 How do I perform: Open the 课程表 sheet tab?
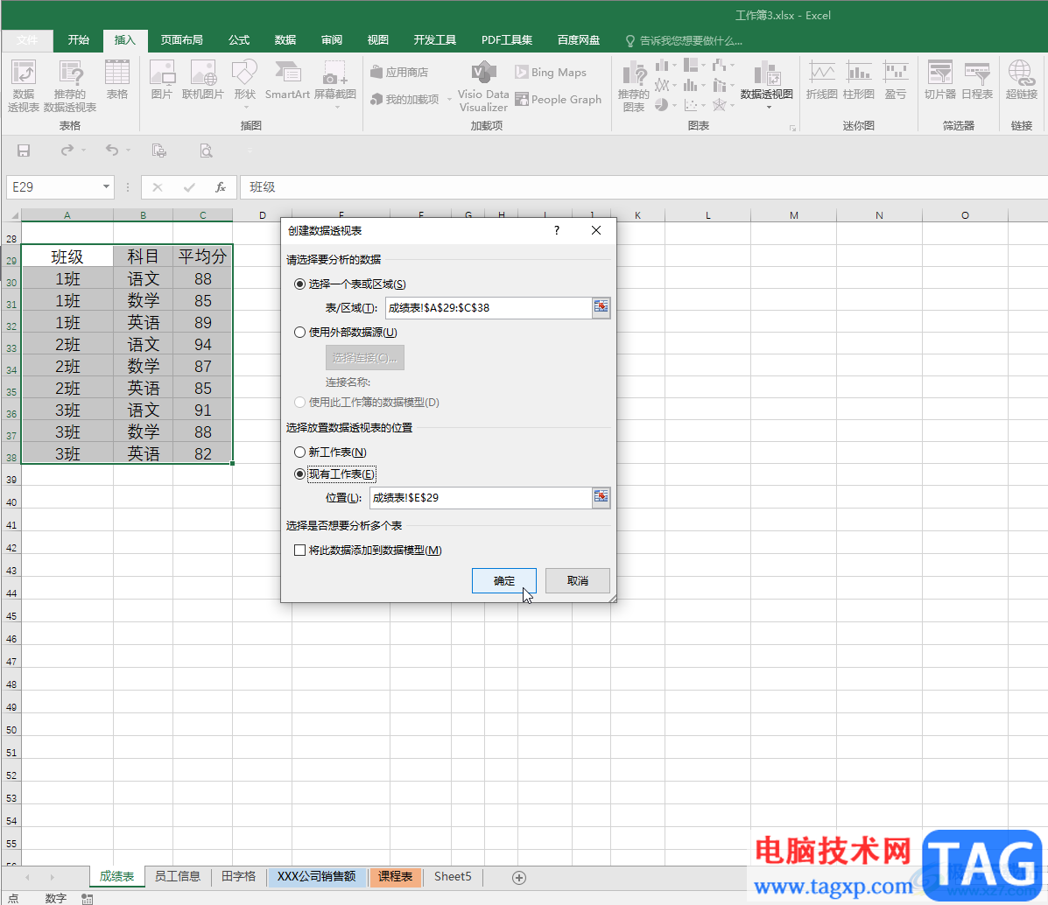pyautogui.click(x=395, y=876)
